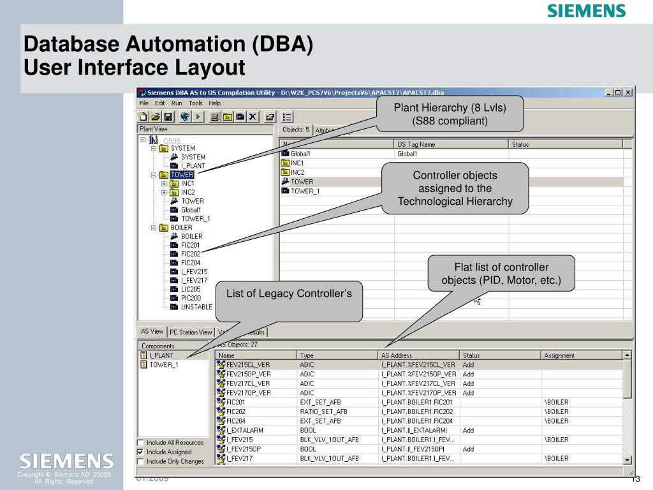
Task: Click the INC1 folder icon in the object list
Action: (285, 163)
